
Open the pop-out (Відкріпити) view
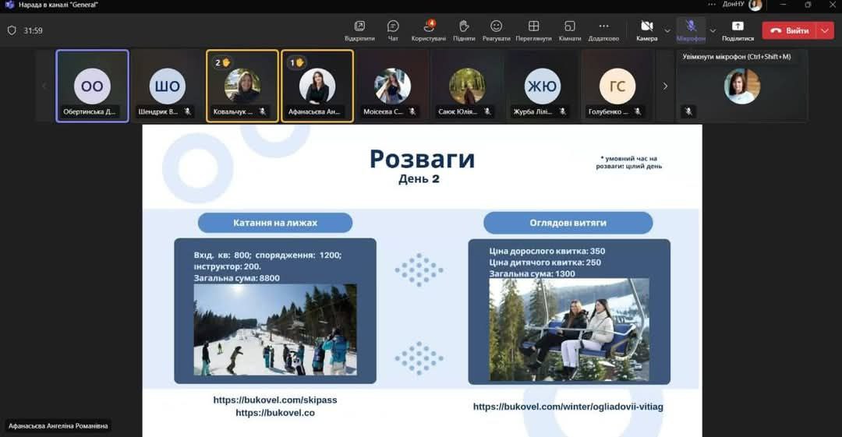point(359,30)
